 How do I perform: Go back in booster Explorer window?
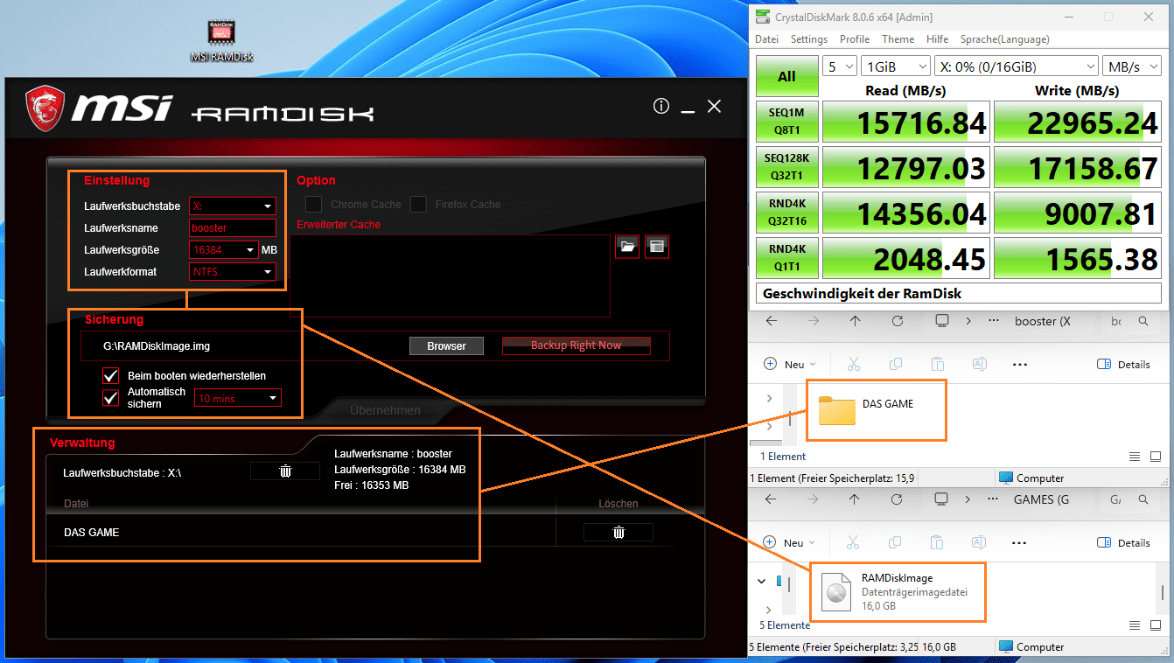click(772, 321)
